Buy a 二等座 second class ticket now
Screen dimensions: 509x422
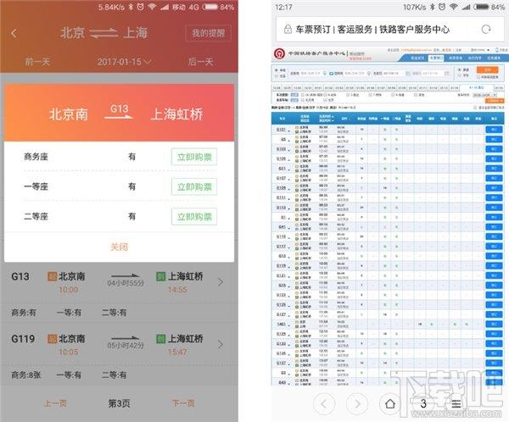[x=194, y=217]
